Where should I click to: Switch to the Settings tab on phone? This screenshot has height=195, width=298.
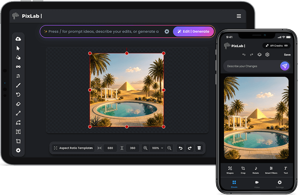280,184
